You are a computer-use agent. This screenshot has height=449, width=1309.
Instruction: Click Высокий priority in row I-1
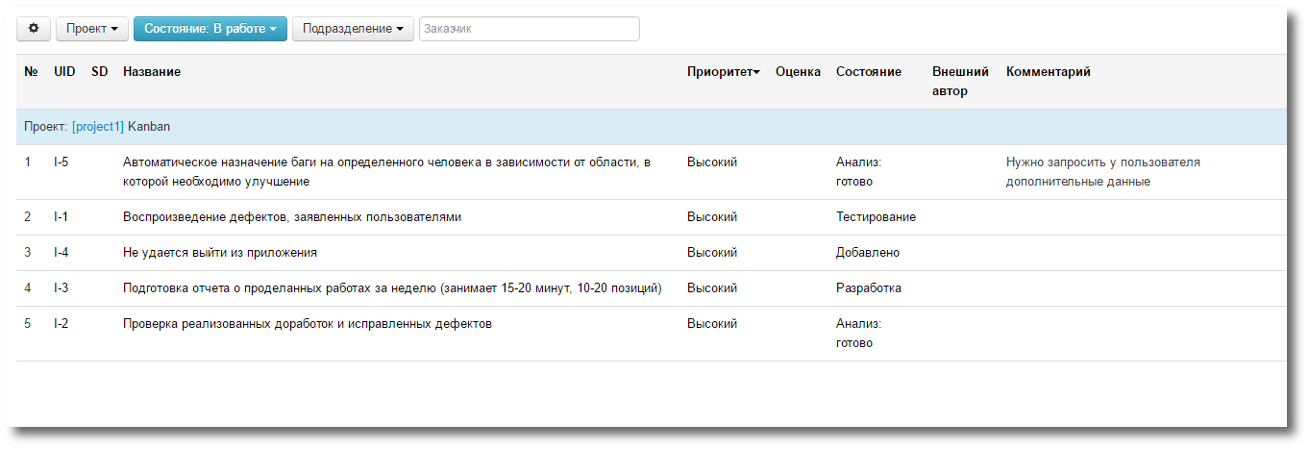[712, 217]
